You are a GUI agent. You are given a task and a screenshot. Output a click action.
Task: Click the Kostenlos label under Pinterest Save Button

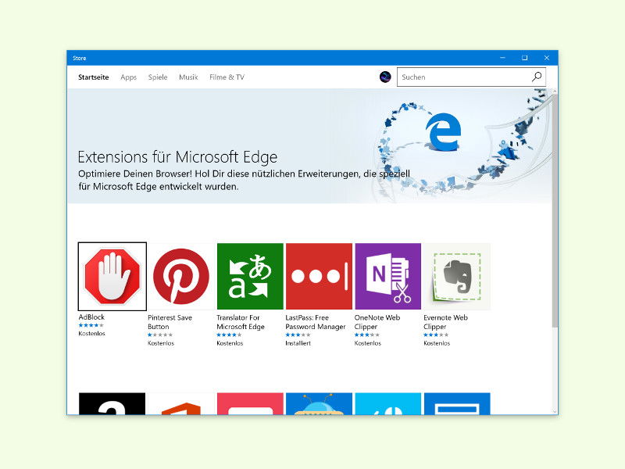[161, 343]
